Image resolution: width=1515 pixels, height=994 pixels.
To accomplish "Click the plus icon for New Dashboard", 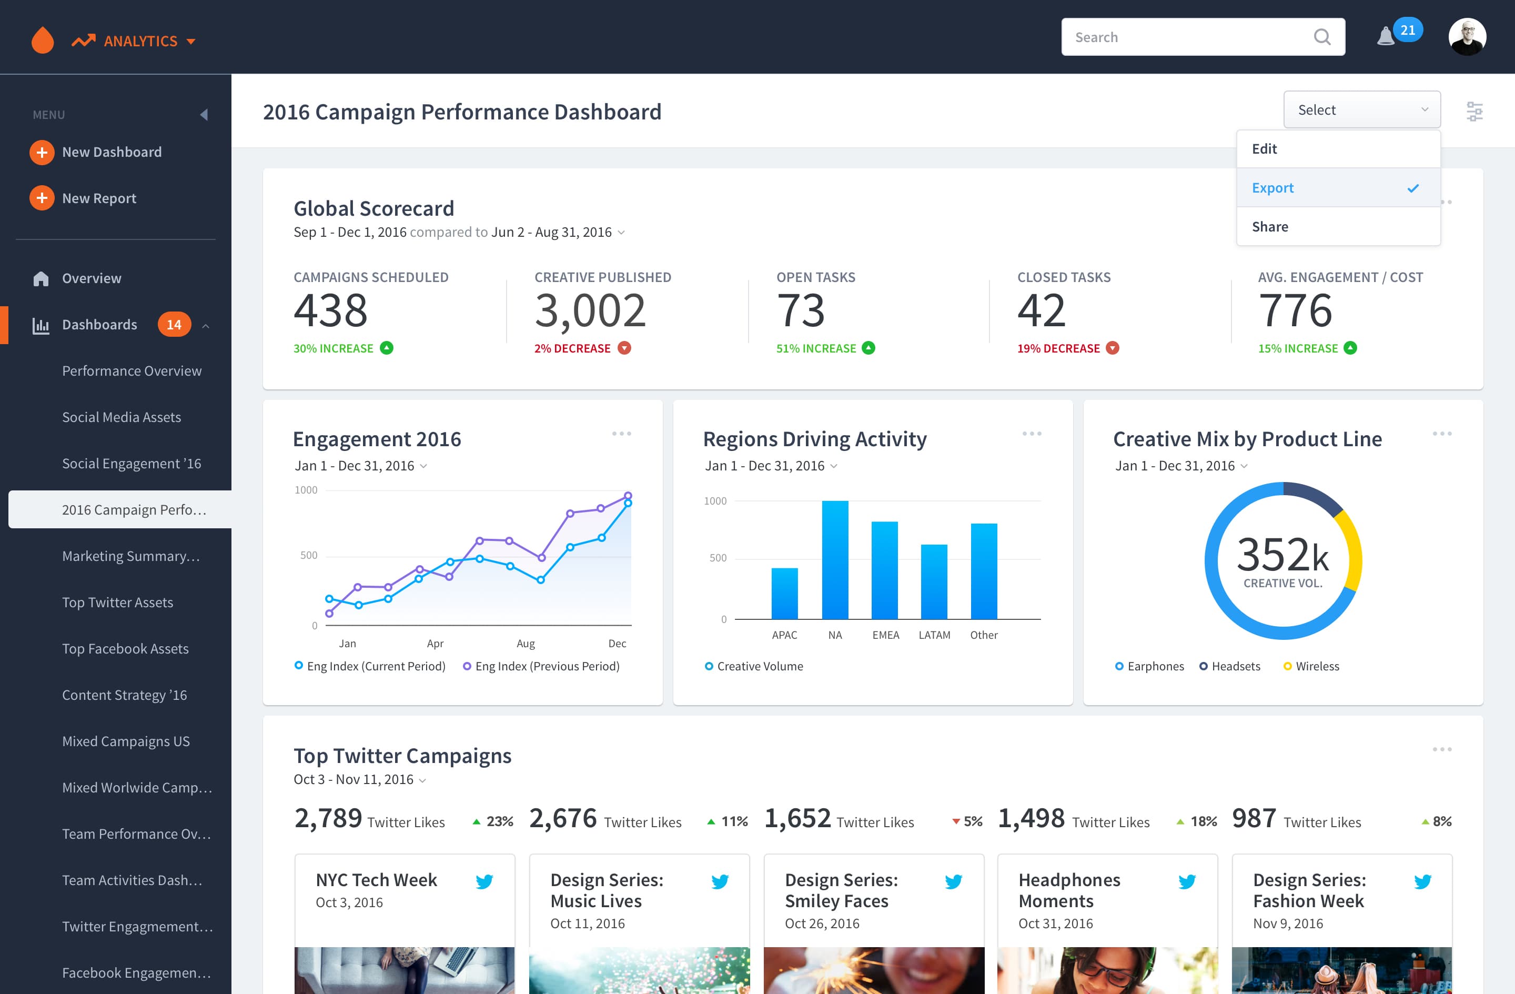I will [x=42, y=152].
